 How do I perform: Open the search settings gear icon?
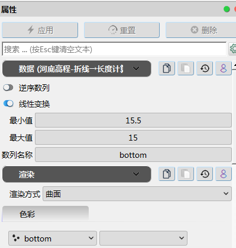tap(232, 49)
